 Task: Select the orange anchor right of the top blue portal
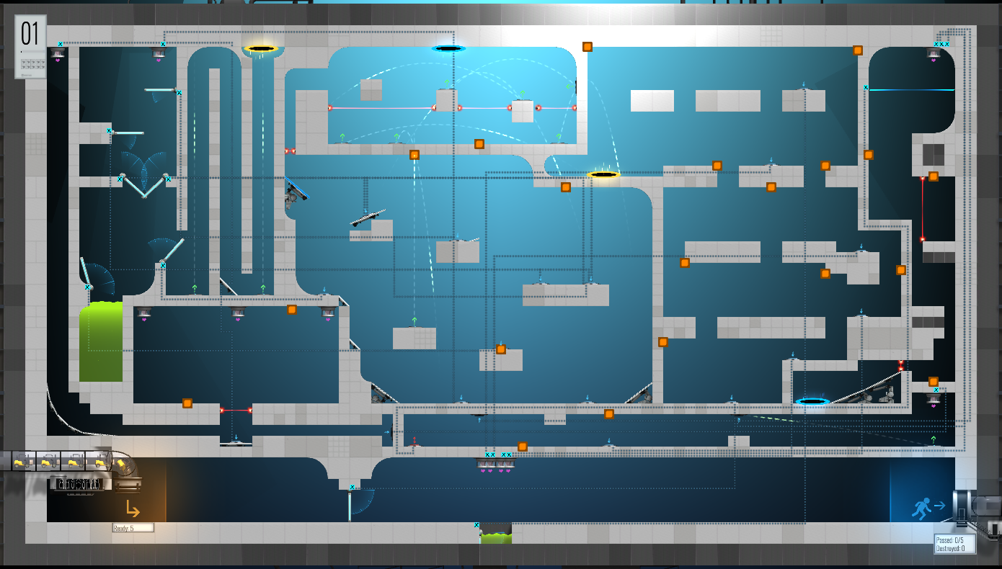pyautogui.click(x=588, y=47)
